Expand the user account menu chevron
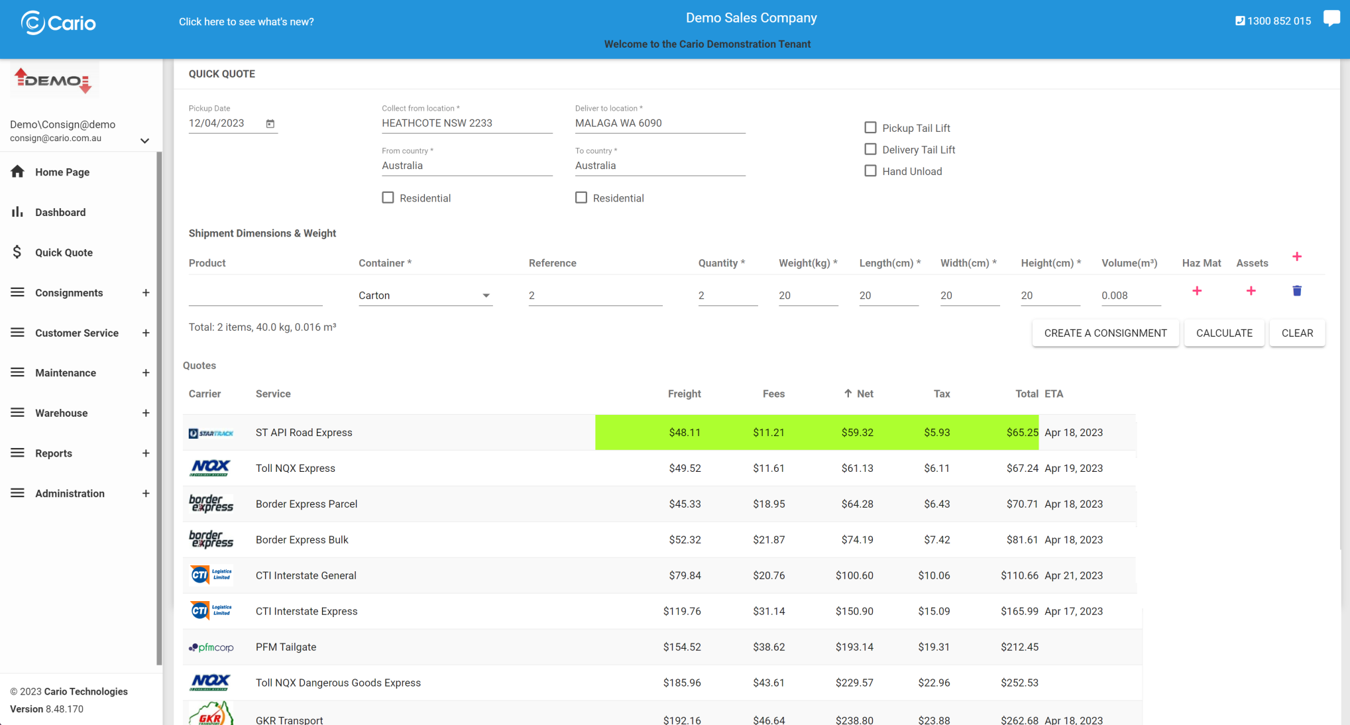 (x=144, y=140)
